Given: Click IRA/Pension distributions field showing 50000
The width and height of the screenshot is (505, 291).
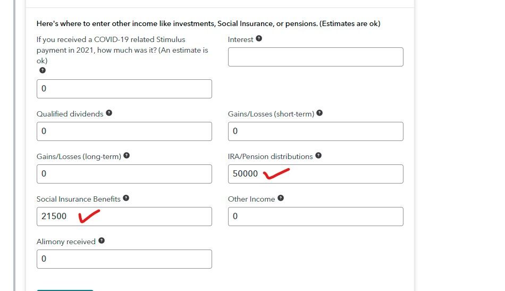Looking at the screenshot, I should pos(316,174).
